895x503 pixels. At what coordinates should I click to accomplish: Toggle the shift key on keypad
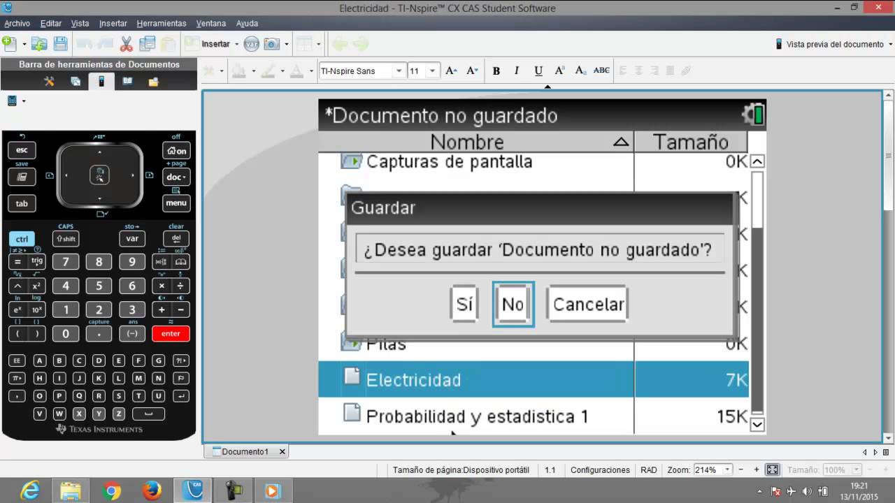click(66, 238)
